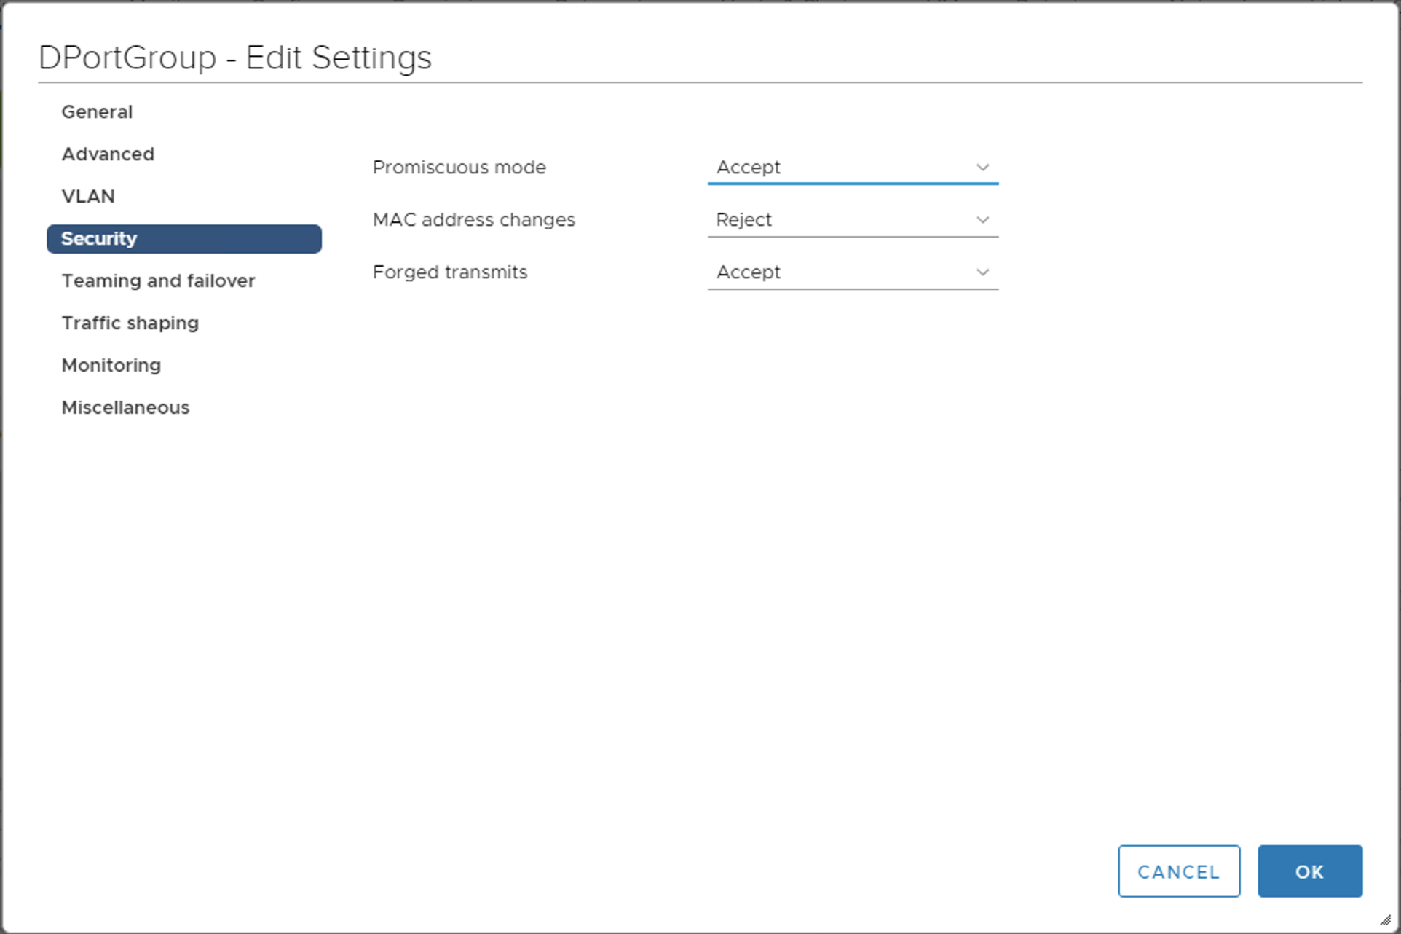This screenshot has height=934, width=1401.
Task: Open the Monitoring settings section
Action: point(111,365)
